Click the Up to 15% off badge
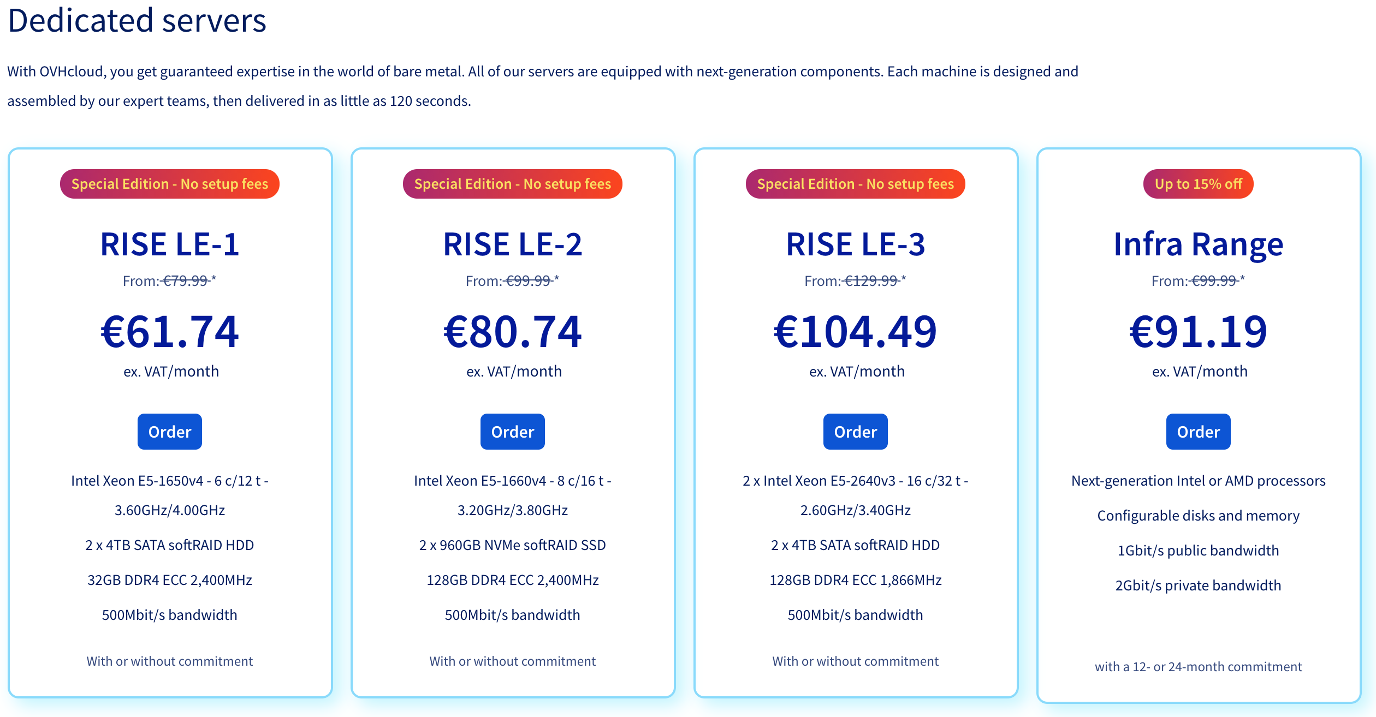This screenshot has width=1376, height=717. [1198, 184]
